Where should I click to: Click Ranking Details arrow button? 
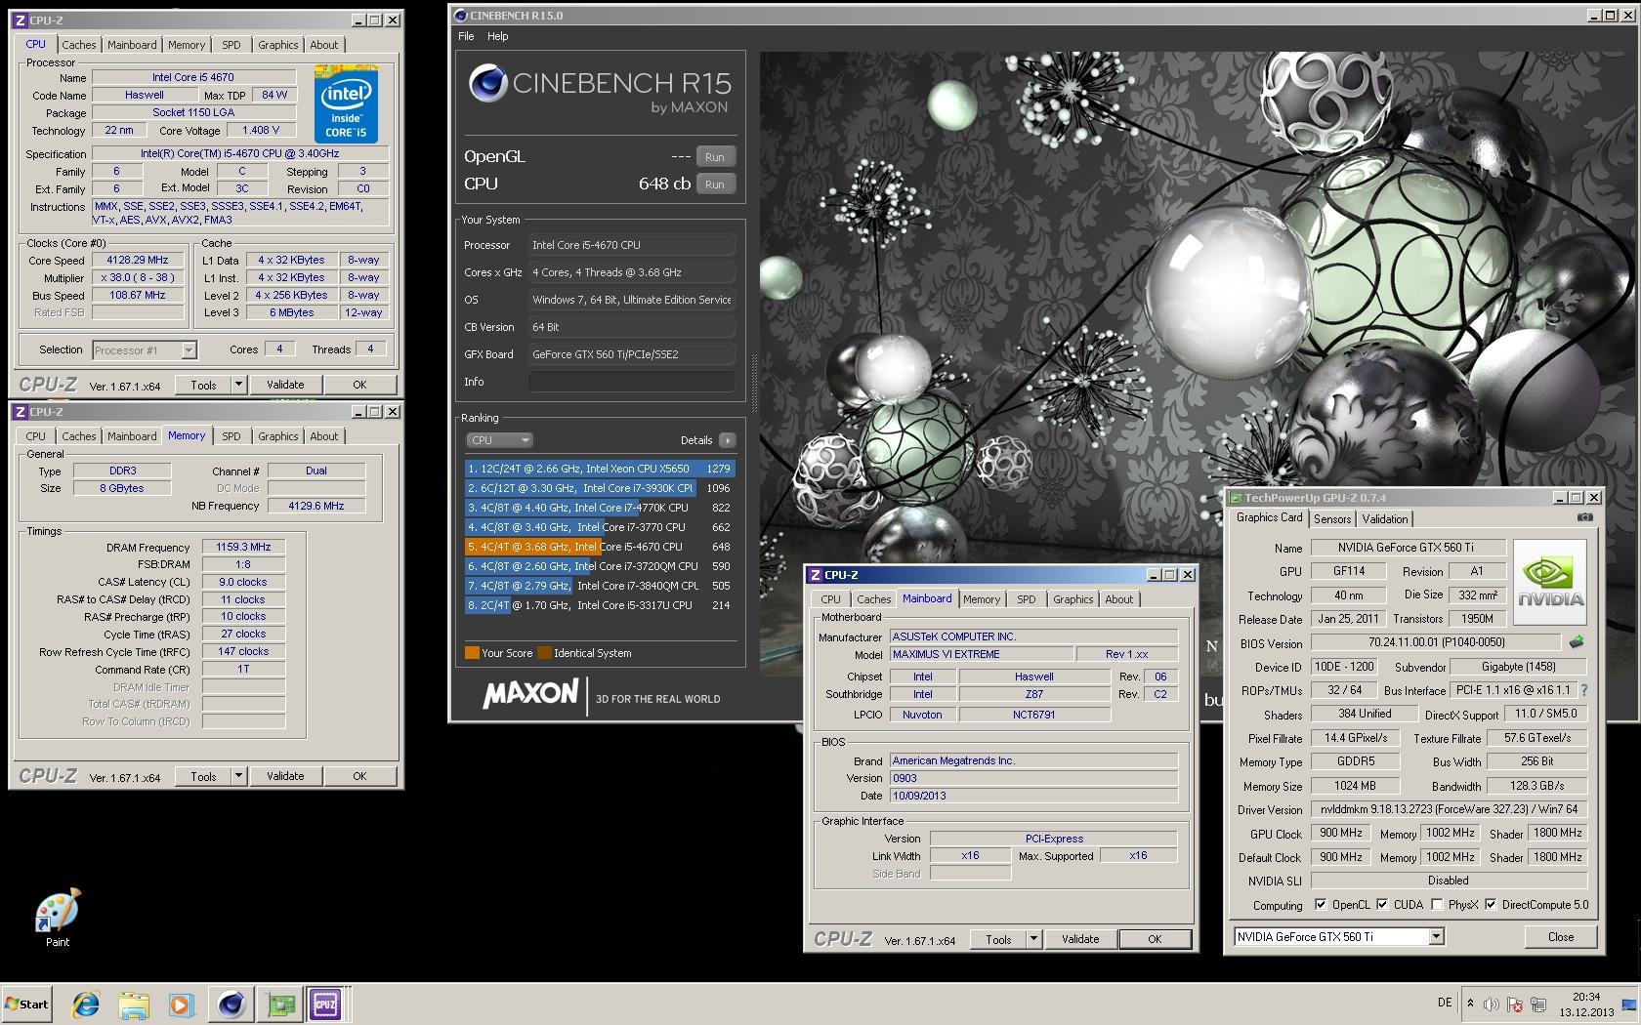tap(727, 440)
